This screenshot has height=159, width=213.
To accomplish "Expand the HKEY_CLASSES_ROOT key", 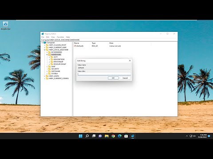I will tap(45, 45).
